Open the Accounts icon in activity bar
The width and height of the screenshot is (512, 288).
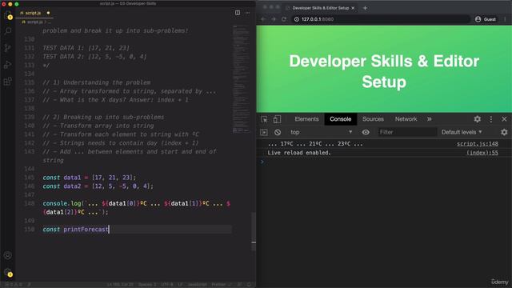(8, 255)
